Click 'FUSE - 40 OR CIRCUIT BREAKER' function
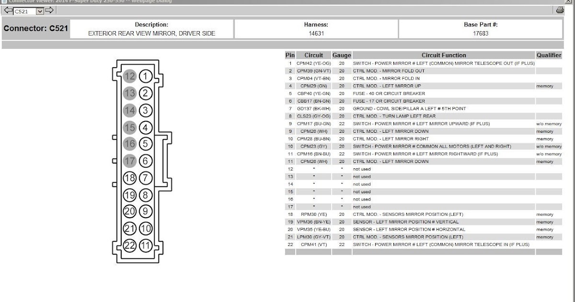This screenshot has height=302, width=575. pos(389,93)
